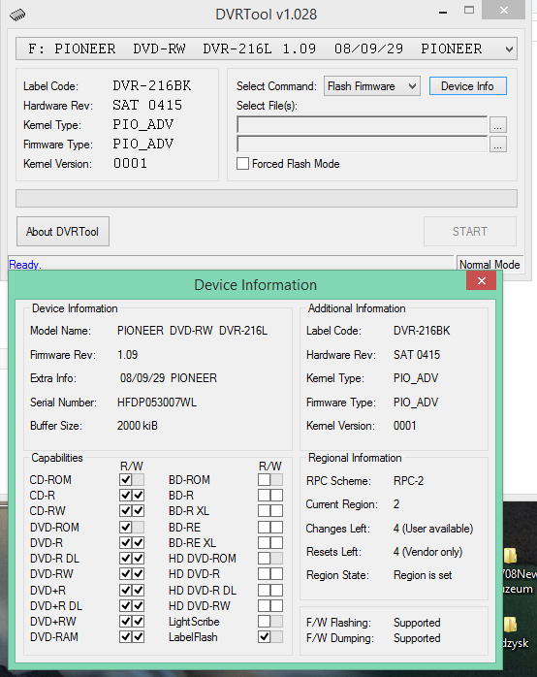Screen dimensions: 537x677
Task: Minimize the DVRTool window
Action: pyautogui.click(x=443, y=12)
